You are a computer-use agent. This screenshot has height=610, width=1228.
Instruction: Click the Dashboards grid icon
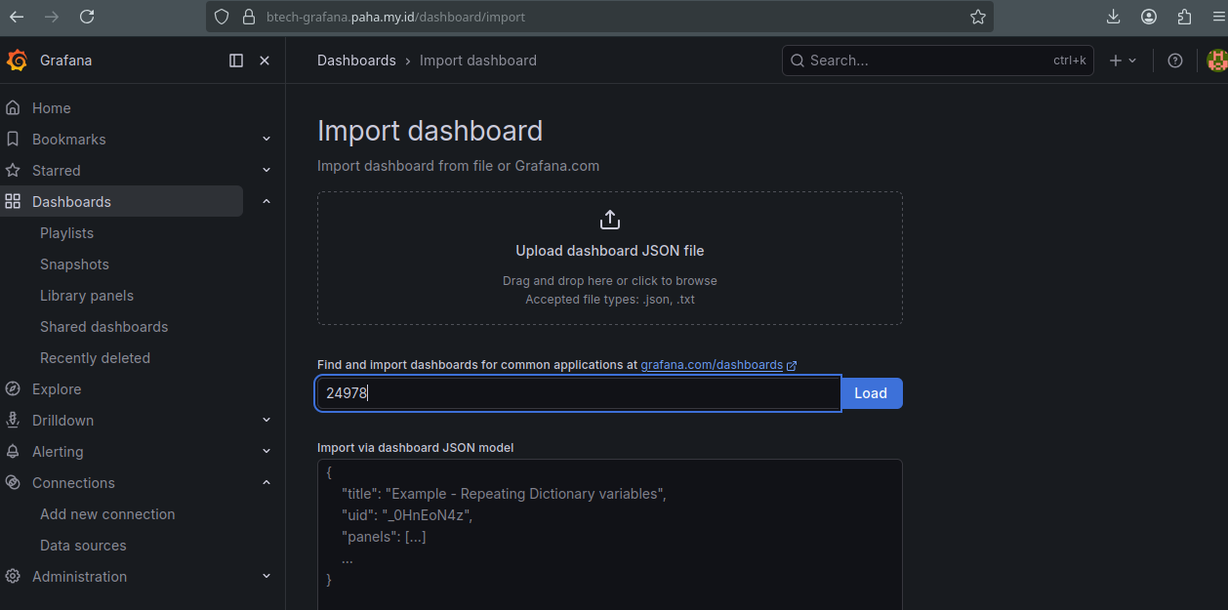13,202
